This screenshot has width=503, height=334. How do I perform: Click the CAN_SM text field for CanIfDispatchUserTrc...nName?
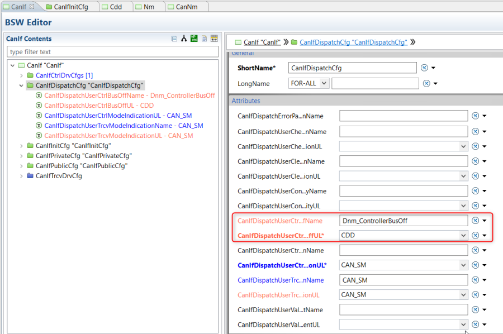tap(404, 280)
